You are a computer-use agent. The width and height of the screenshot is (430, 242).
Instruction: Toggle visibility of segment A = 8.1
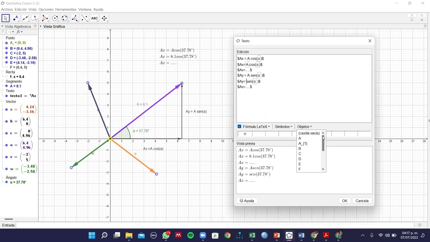6,86
